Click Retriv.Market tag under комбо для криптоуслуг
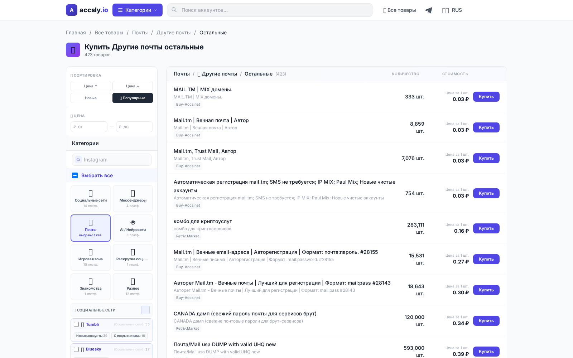 [x=188, y=236]
